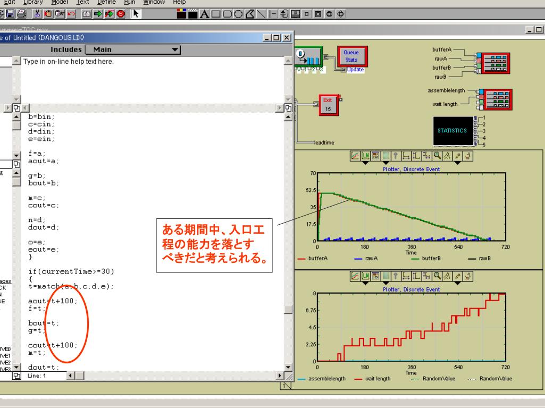The image size is (545, 408).
Task: Click the Cut scissors icon
Action: (x=37, y=14)
